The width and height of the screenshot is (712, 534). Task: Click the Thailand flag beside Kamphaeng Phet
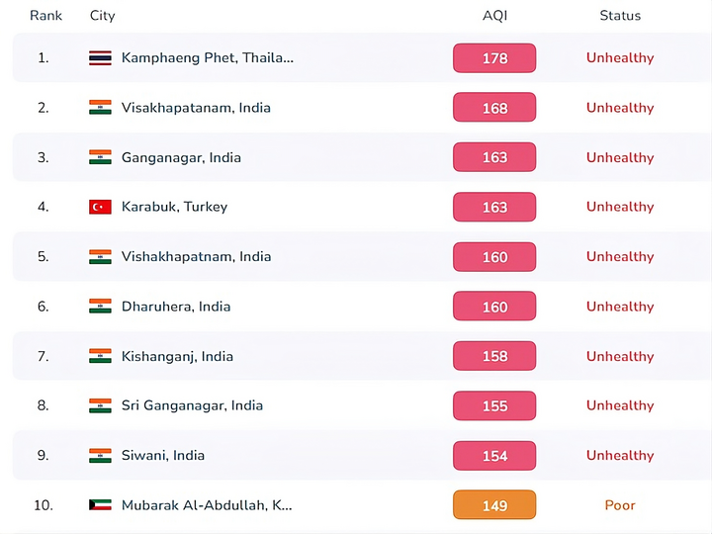click(100, 58)
